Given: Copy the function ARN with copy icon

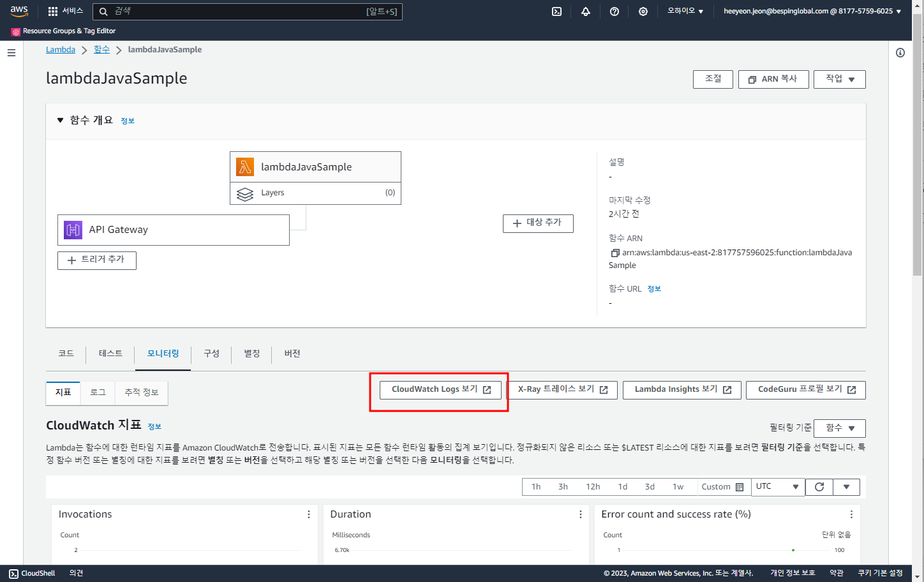Looking at the screenshot, I should [615, 253].
